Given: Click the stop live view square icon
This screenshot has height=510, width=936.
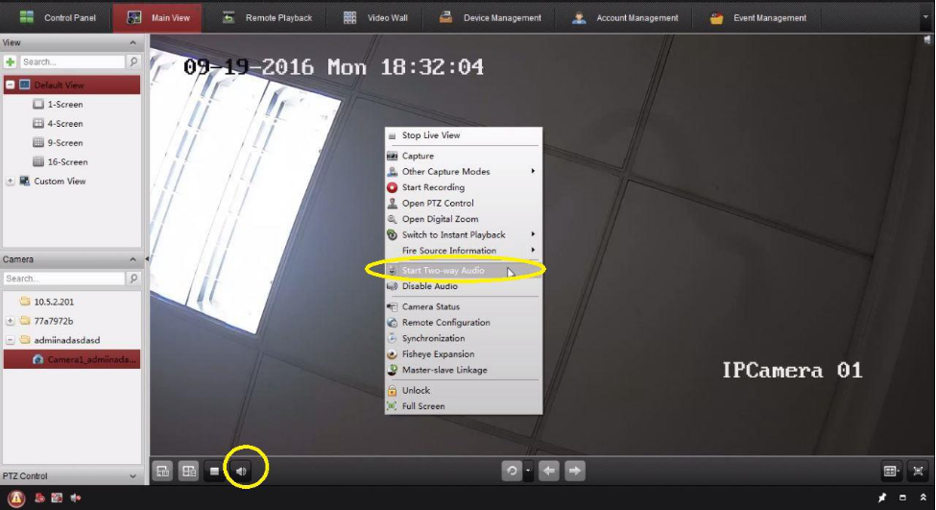Looking at the screenshot, I should coord(215,471).
